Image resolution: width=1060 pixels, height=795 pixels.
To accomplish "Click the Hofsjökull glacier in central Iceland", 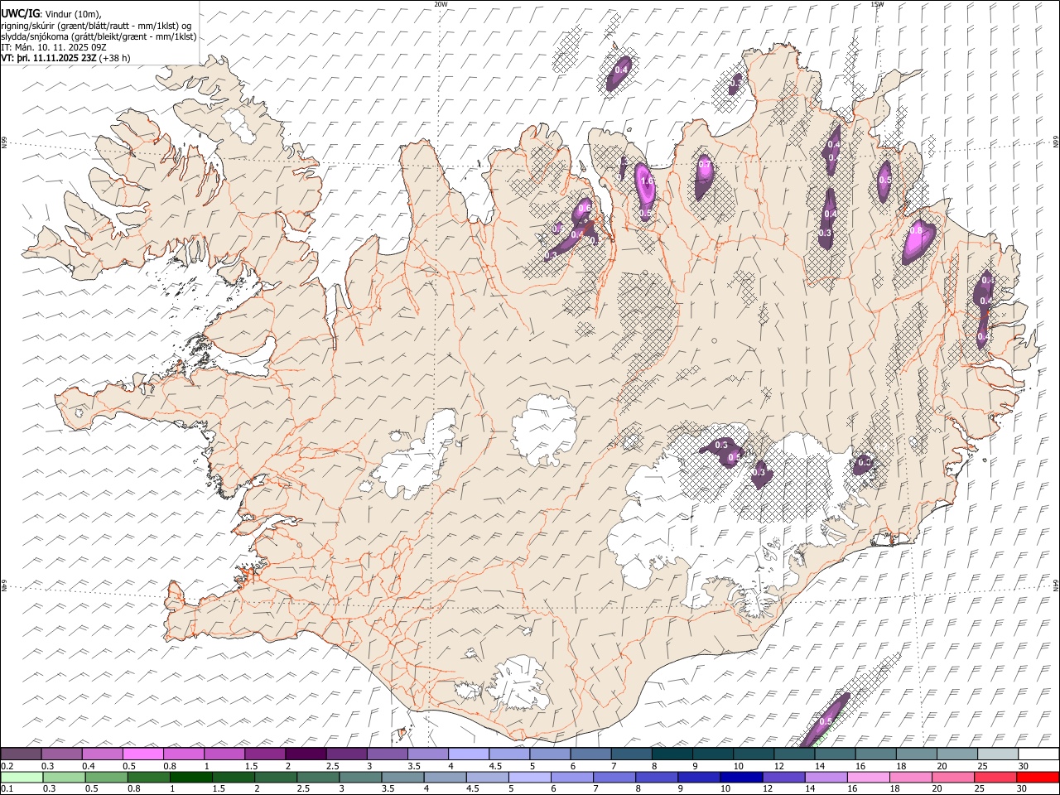I will coord(545,430).
